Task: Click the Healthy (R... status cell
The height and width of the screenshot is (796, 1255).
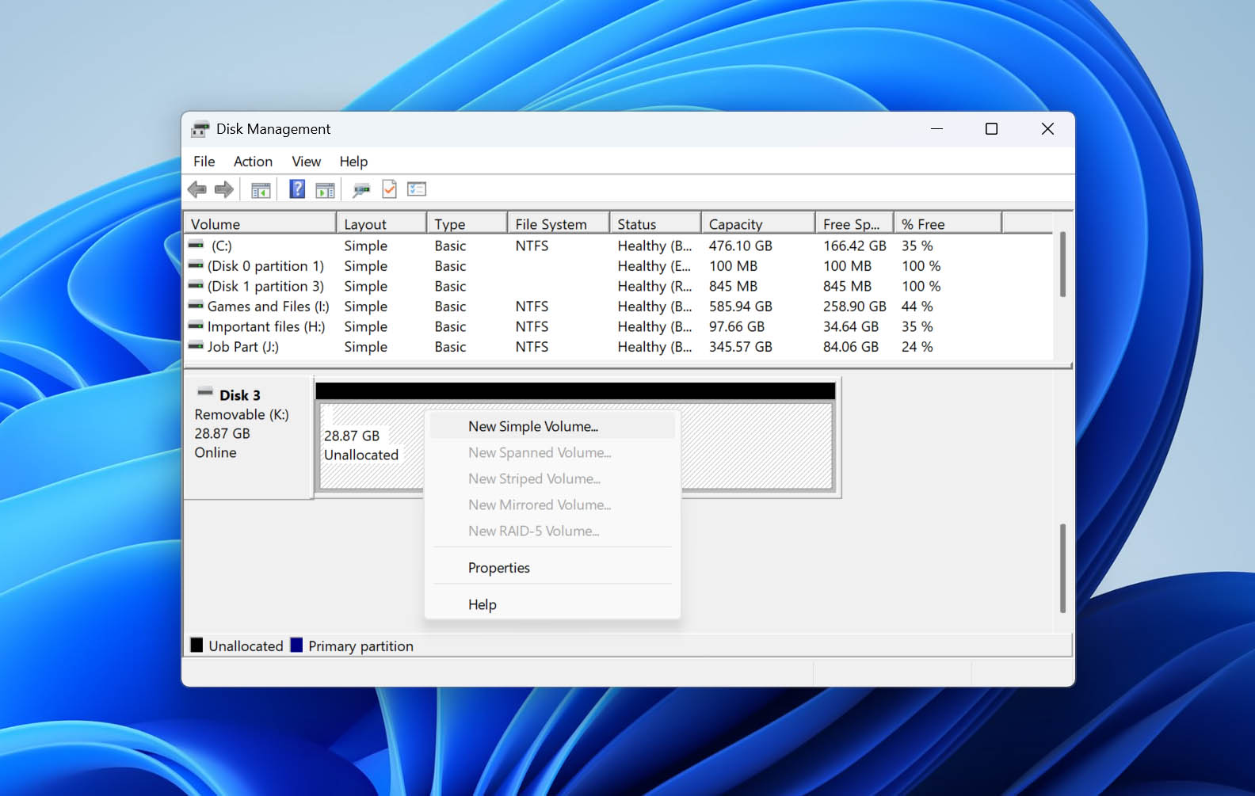Action: point(654,286)
